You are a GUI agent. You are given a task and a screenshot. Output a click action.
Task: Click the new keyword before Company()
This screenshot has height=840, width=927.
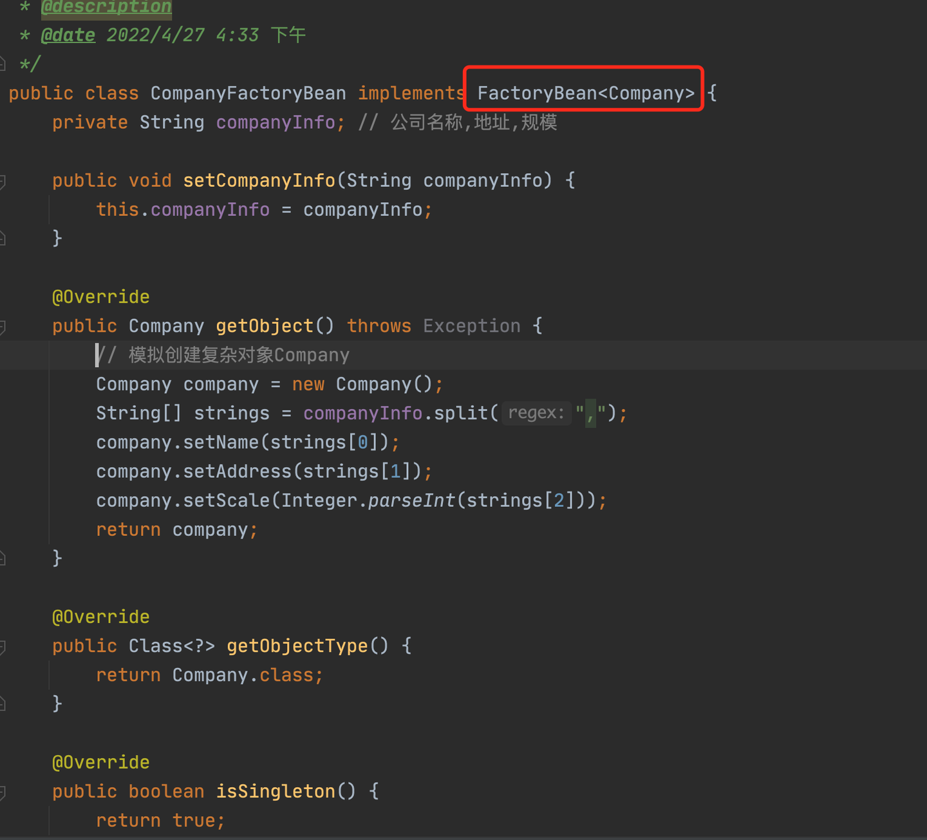click(308, 384)
